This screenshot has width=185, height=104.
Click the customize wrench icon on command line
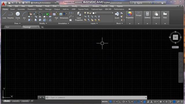(44, 98)
